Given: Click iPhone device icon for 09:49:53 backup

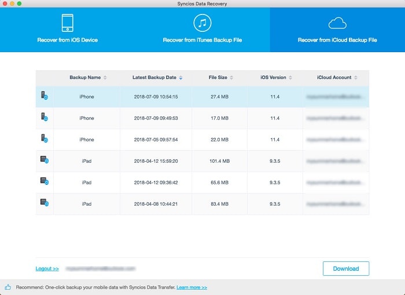Looking at the screenshot, I should tap(44, 117).
